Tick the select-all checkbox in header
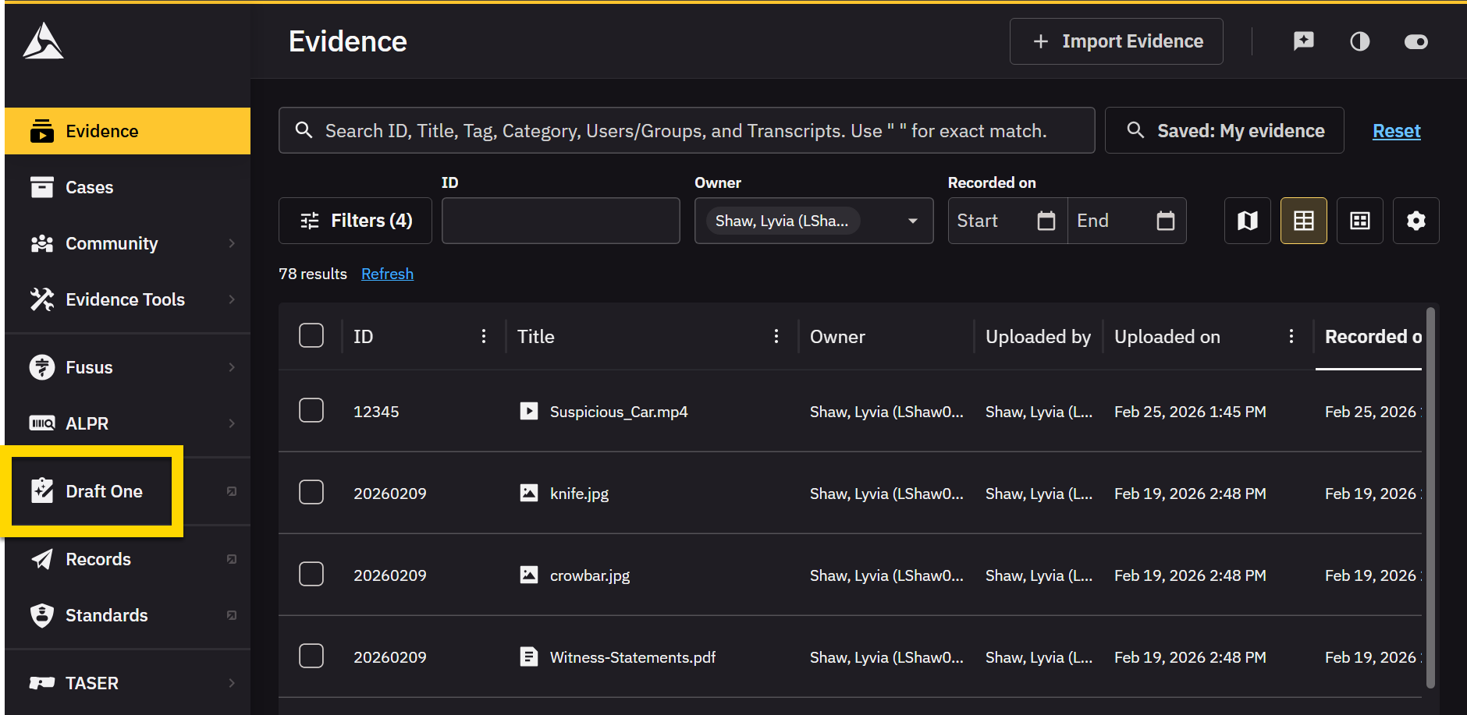The image size is (1467, 715). pos(311,335)
